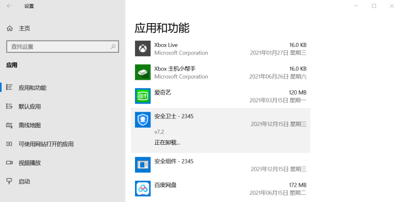This screenshot has height=202, width=400.
Task: Minimize the Settings window
Action: [356, 6]
